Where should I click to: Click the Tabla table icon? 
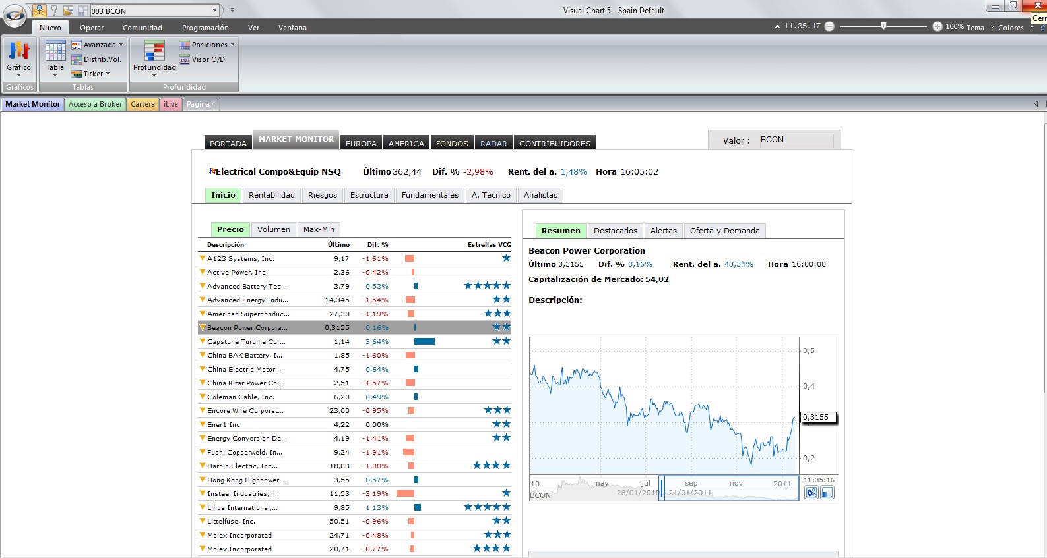55,57
